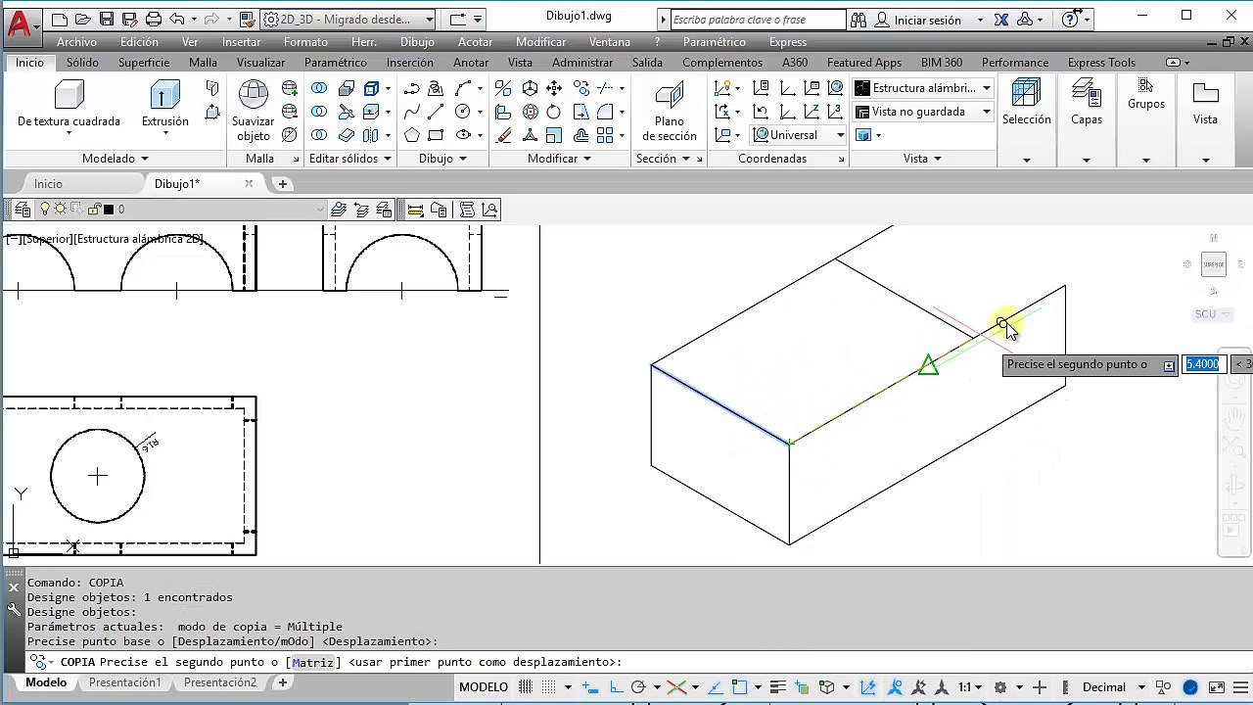Select the Move tool in Modificar panel

point(554,88)
